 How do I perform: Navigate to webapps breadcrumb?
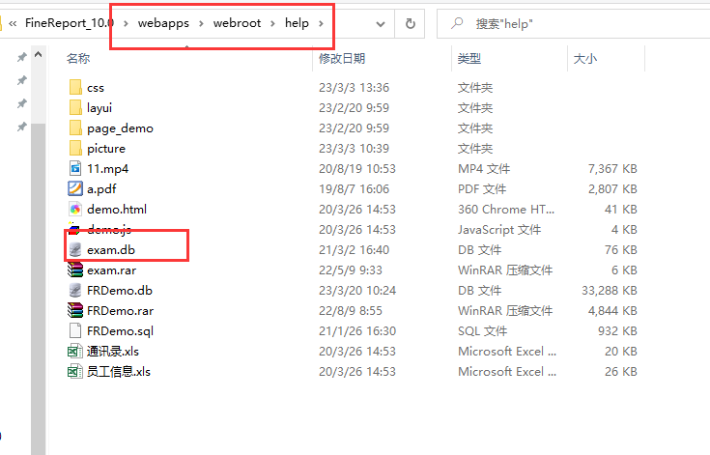click(163, 23)
